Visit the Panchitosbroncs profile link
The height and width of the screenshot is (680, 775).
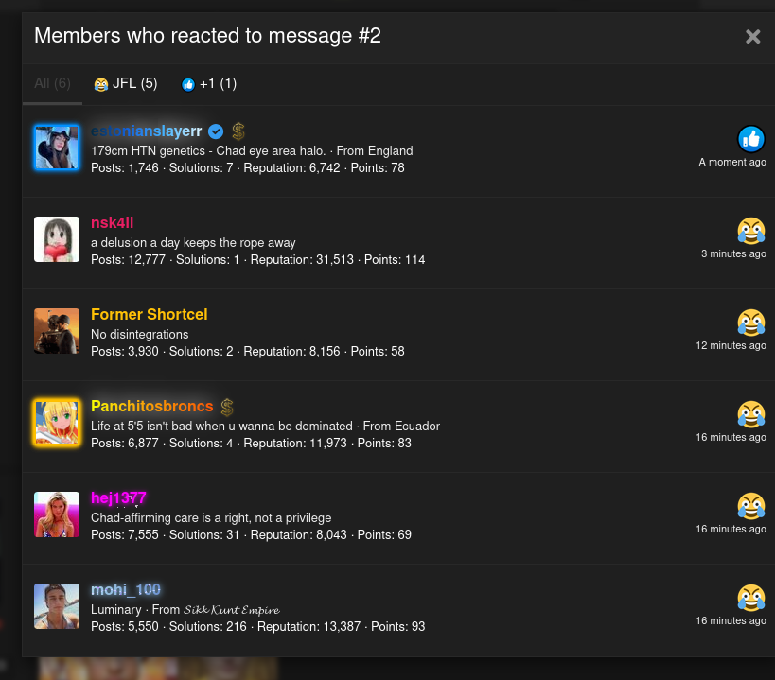151,407
